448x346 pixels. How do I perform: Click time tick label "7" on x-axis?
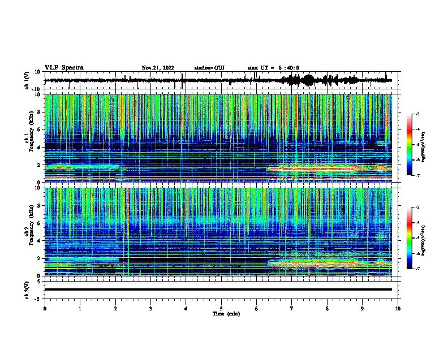point(292,309)
